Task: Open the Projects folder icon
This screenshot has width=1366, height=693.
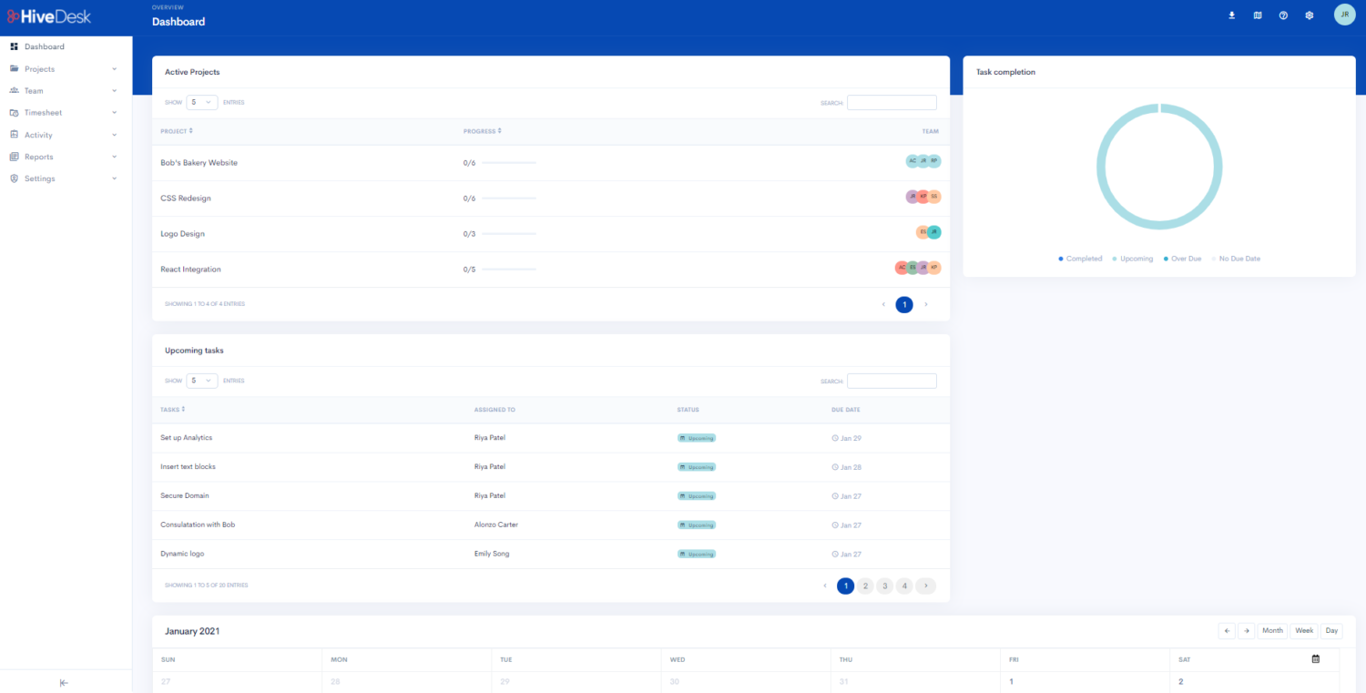Action: pos(15,68)
